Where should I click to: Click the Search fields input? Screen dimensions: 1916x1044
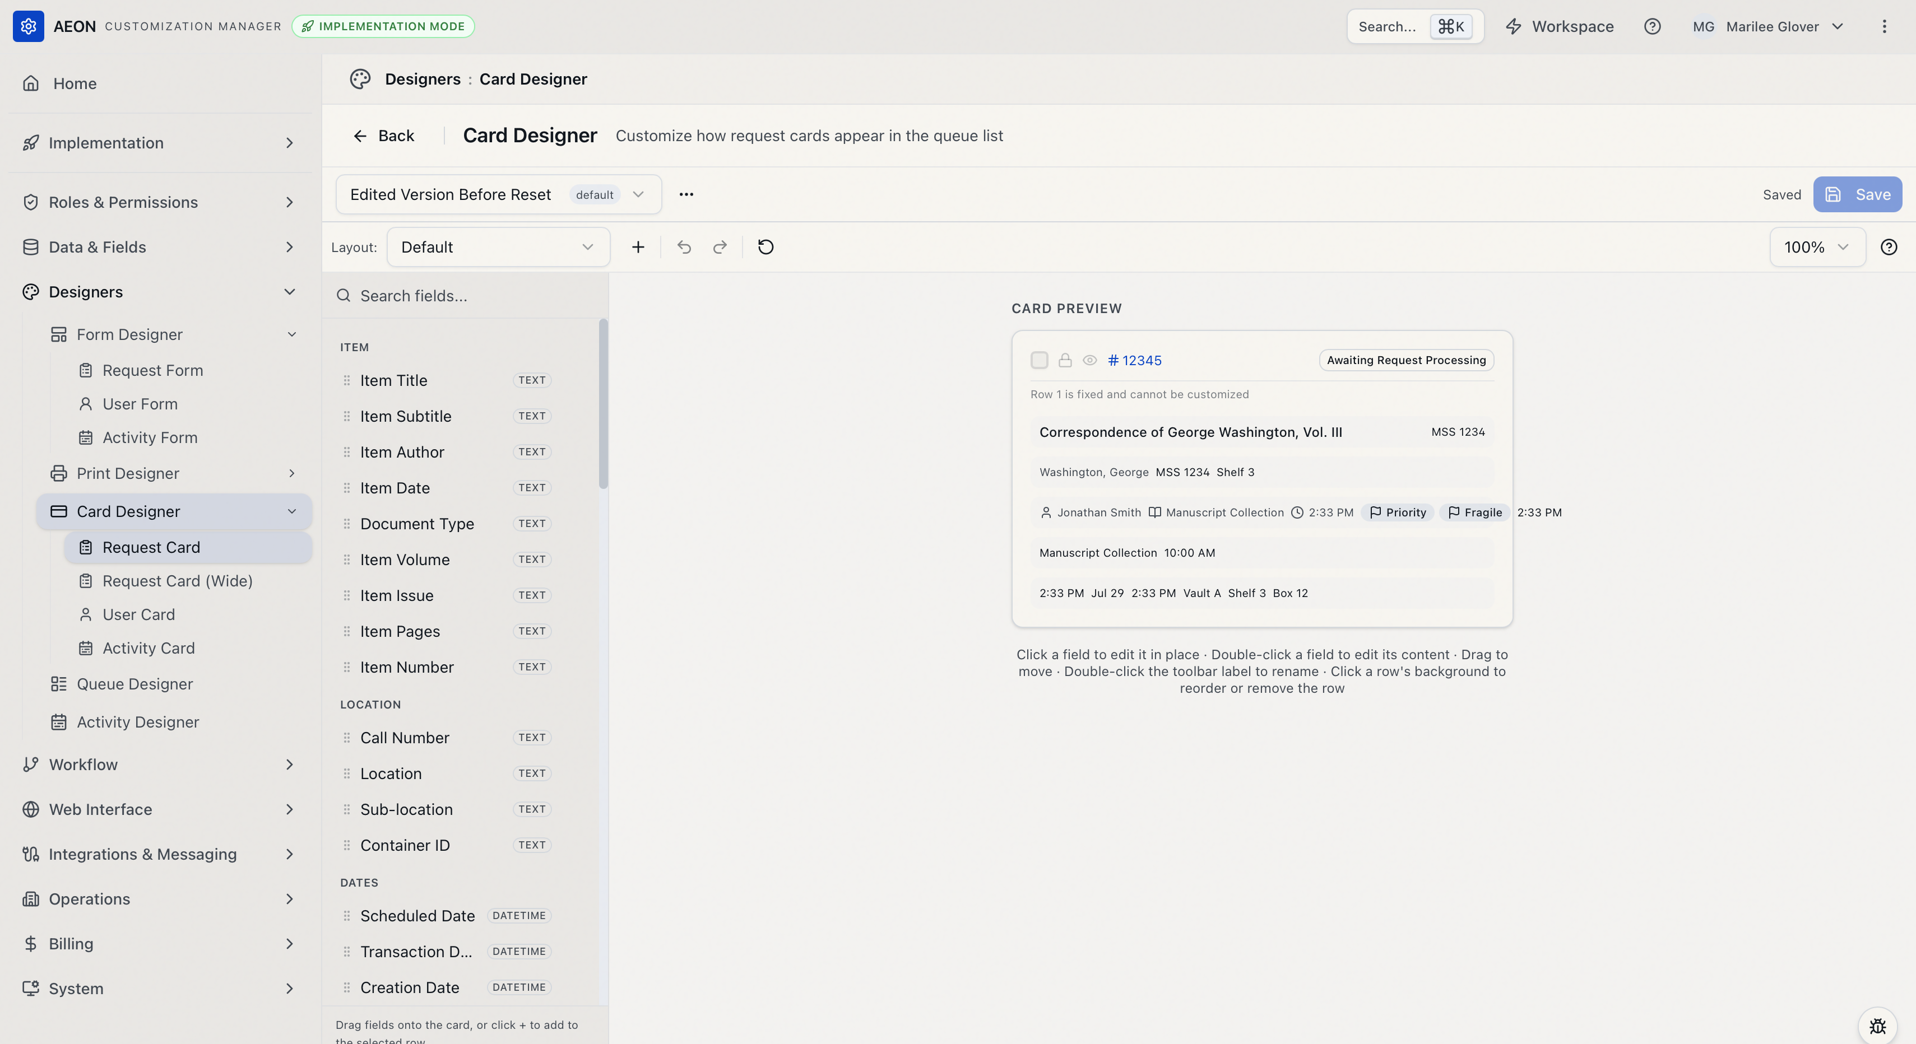[x=466, y=295]
